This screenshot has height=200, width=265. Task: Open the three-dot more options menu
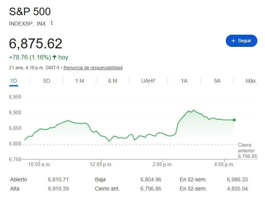(x=52, y=23)
